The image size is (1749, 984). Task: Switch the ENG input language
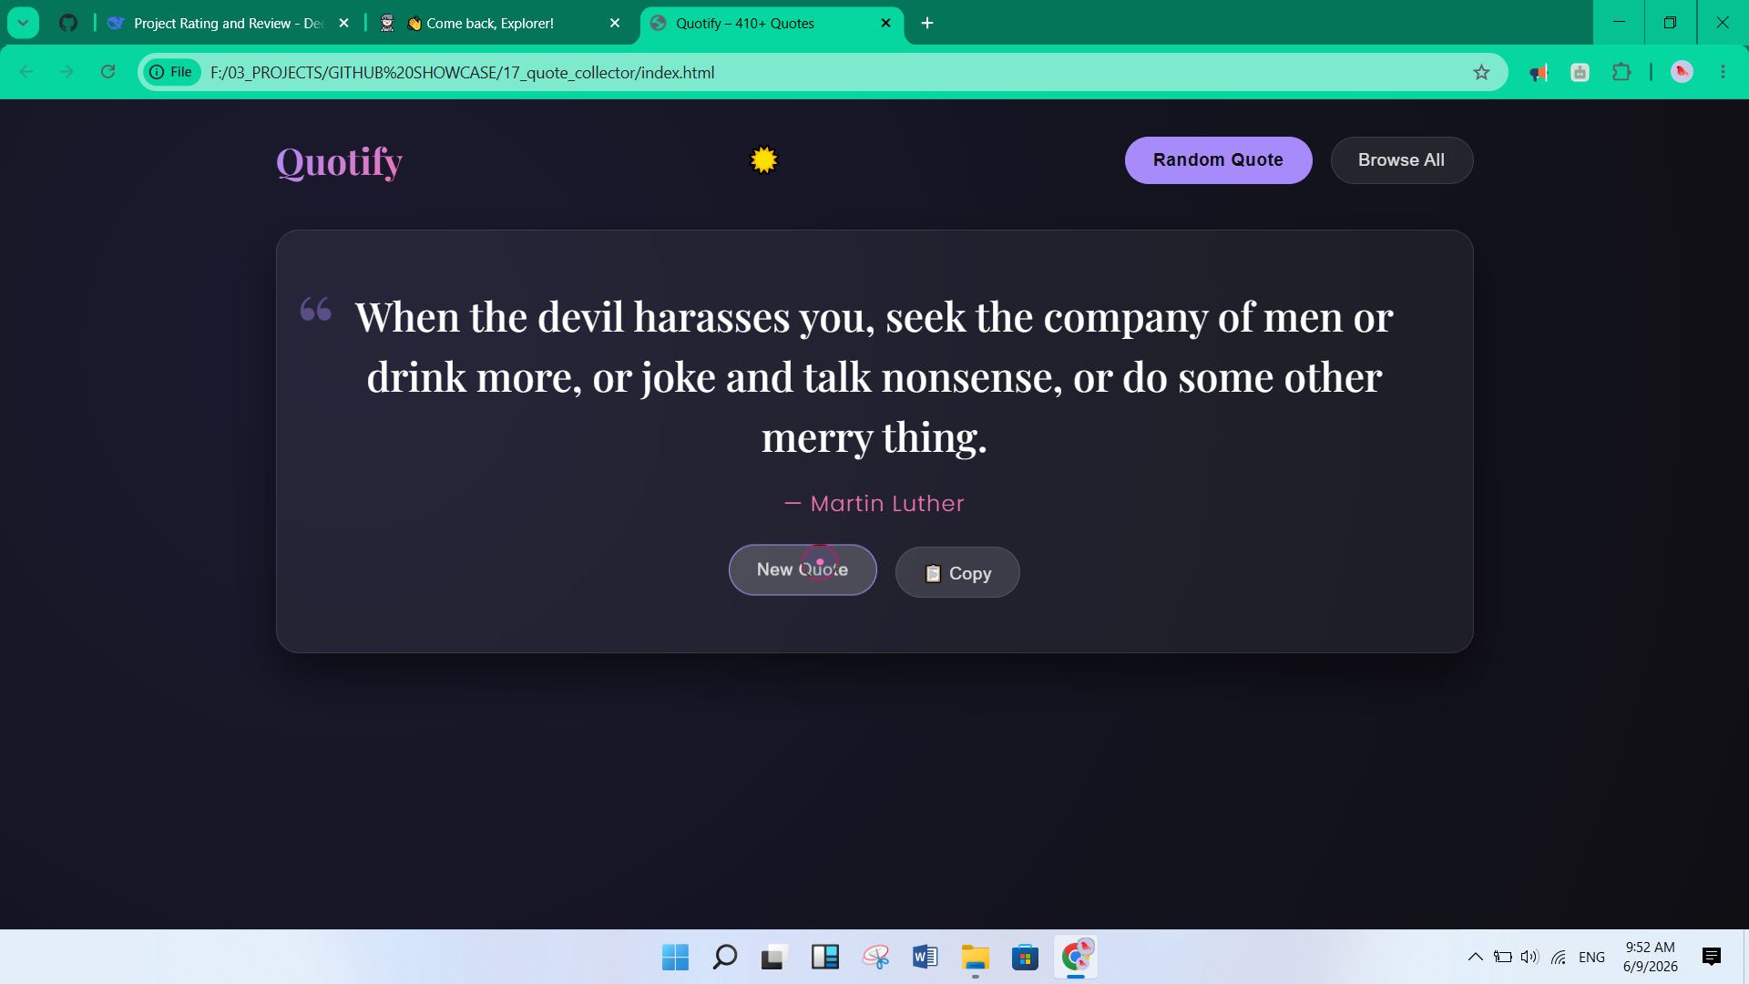click(x=1591, y=957)
